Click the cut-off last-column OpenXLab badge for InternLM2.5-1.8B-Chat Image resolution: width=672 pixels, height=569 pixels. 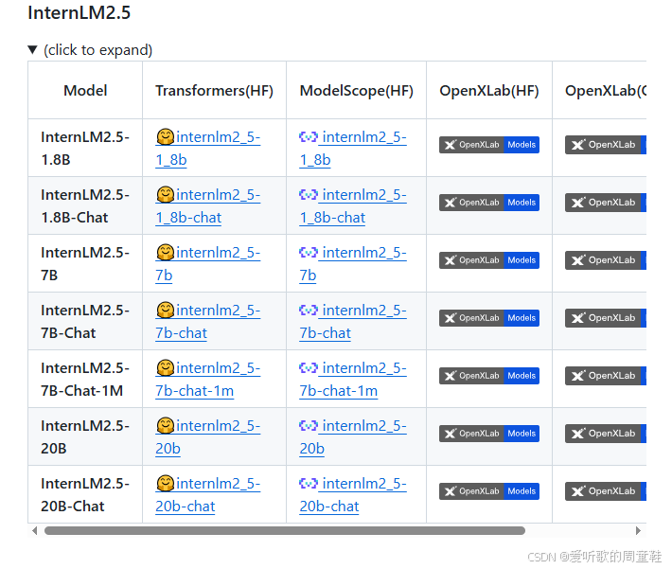(x=606, y=203)
